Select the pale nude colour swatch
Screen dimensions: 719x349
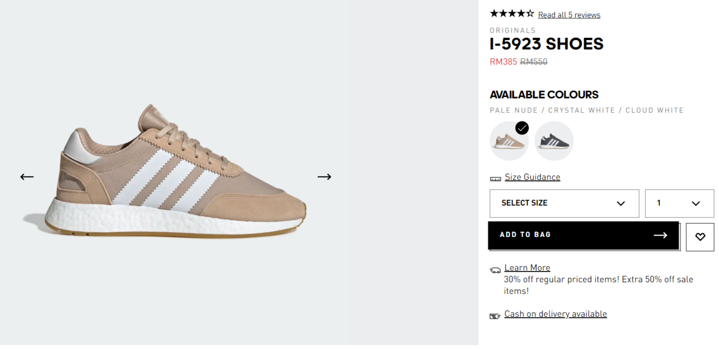509,141
